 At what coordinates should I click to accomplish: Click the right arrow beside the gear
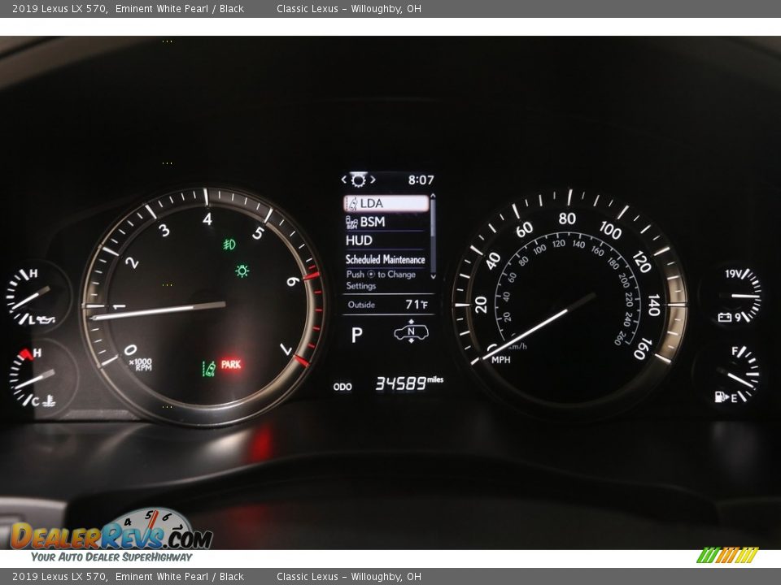tap(373, 179)
